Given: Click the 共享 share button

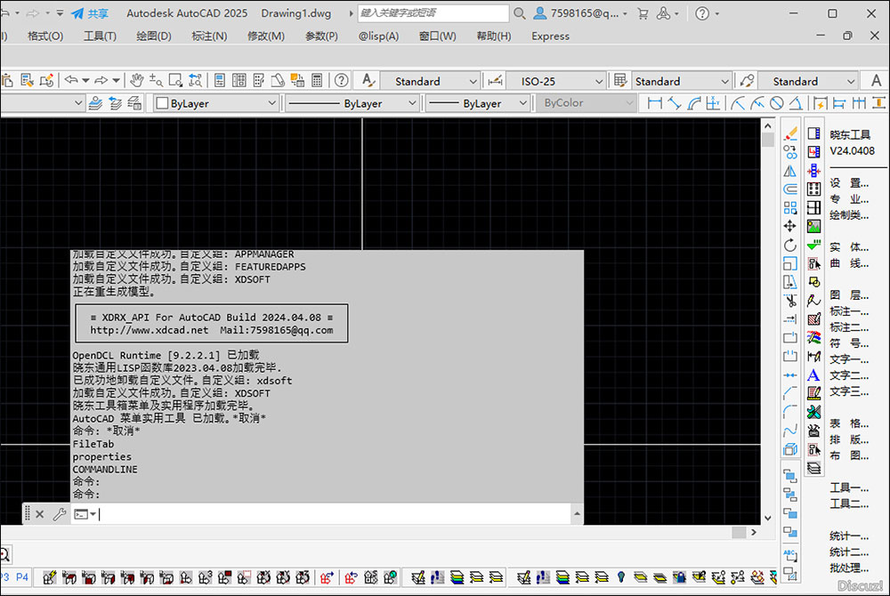Looking at the screenshot, I should pos(90,13).
